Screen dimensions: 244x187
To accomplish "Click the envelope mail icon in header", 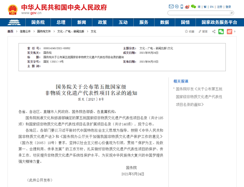I will pyautogui.click(x=171, y=6).
